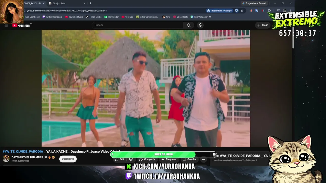Visit the DAYSHUCO EL HUAMBRILLO channel name
The height and width of the screenshot is (183, 326).
(x=29, y=157)
